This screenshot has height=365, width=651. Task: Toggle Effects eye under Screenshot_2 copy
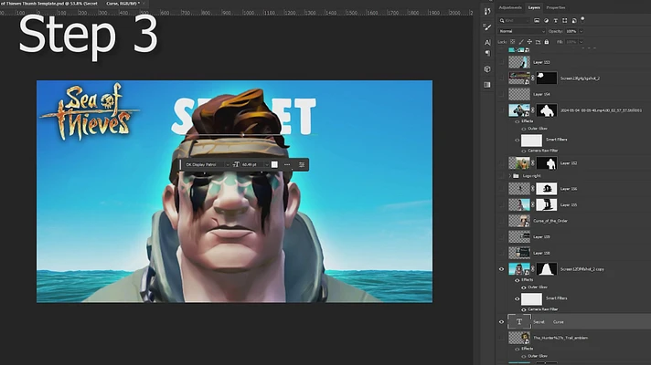[x=517, y=280]
